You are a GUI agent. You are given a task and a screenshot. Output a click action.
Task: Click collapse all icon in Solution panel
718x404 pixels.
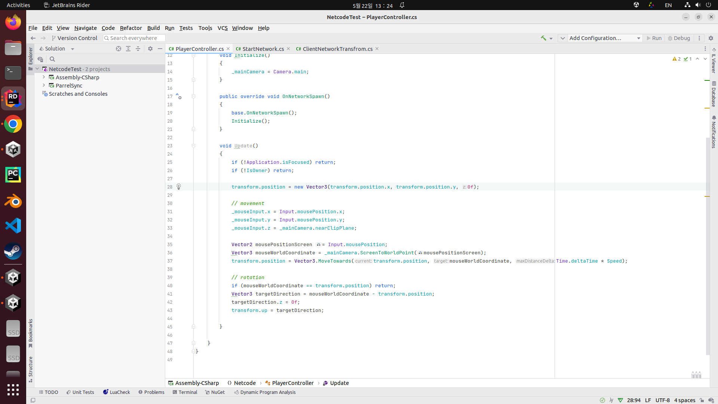coord(138,49)
